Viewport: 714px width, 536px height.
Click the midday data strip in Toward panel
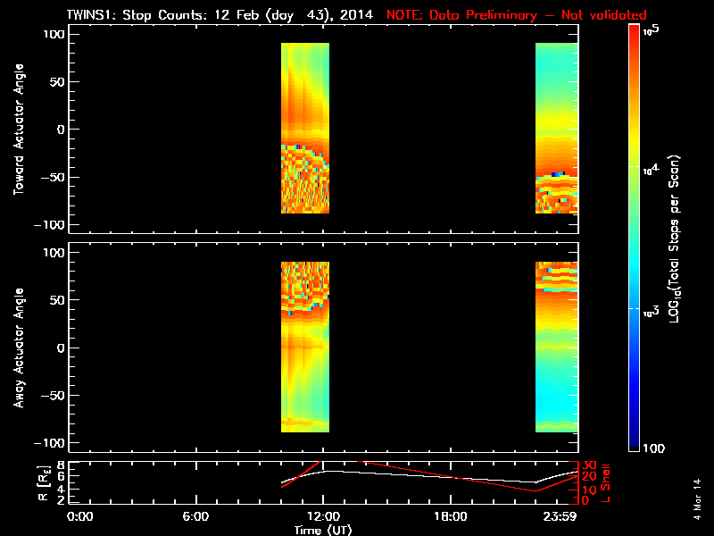pos(305,128)
